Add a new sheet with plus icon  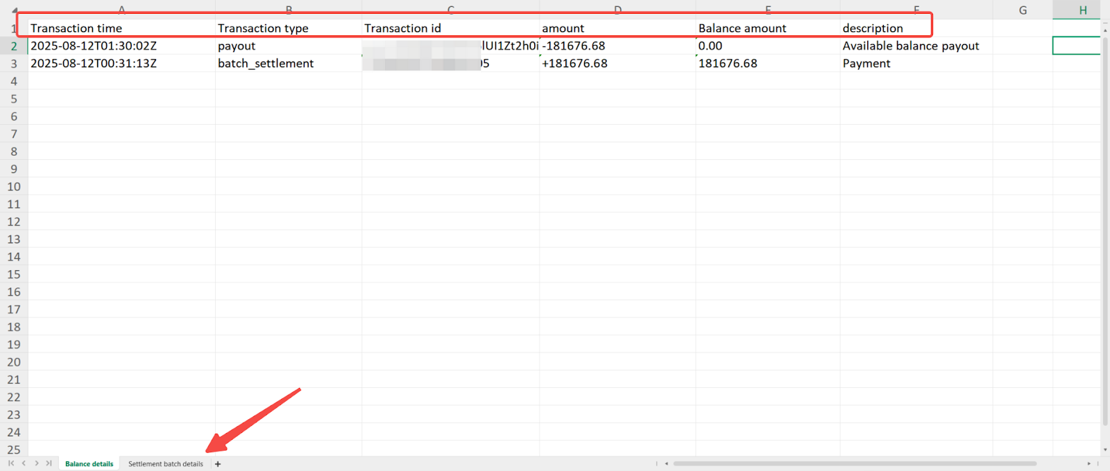pos(218,464)
